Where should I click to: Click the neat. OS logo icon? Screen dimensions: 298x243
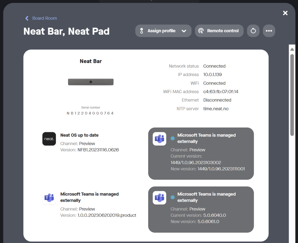click(x=49, y=139)
